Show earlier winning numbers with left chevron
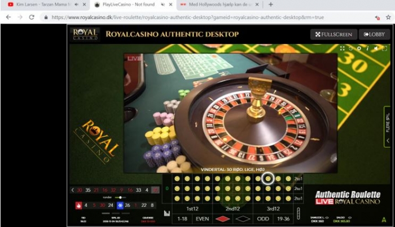 (x=73, y=190)
